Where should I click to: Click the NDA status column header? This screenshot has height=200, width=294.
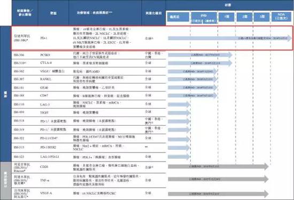click(x=281, y=17)
